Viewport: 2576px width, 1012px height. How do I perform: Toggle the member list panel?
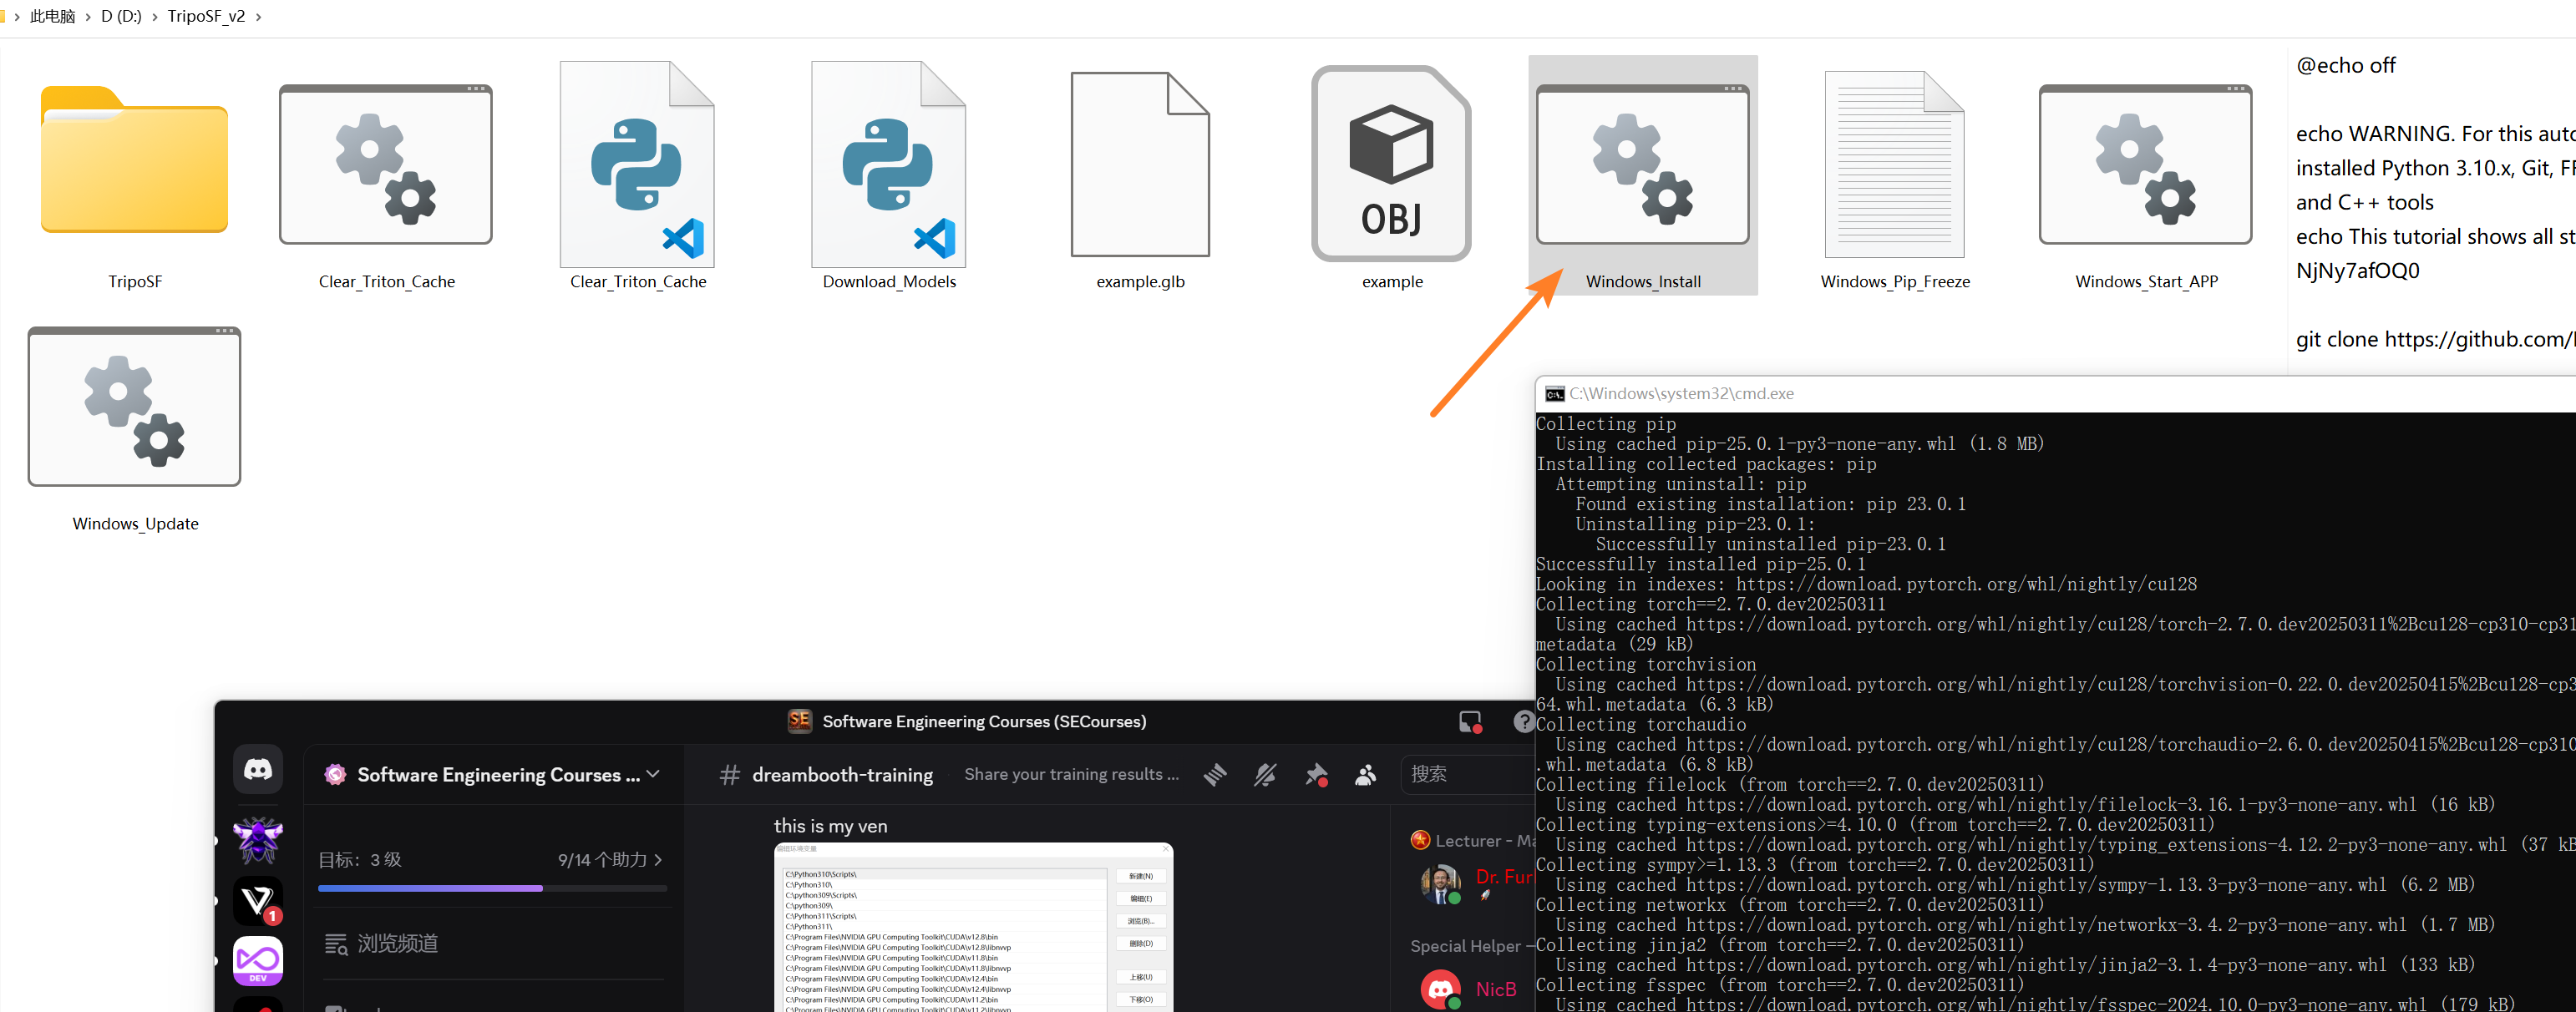(1365, 774)
